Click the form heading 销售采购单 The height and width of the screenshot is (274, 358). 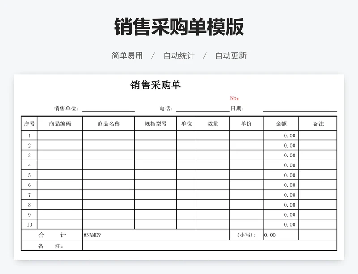156,85
